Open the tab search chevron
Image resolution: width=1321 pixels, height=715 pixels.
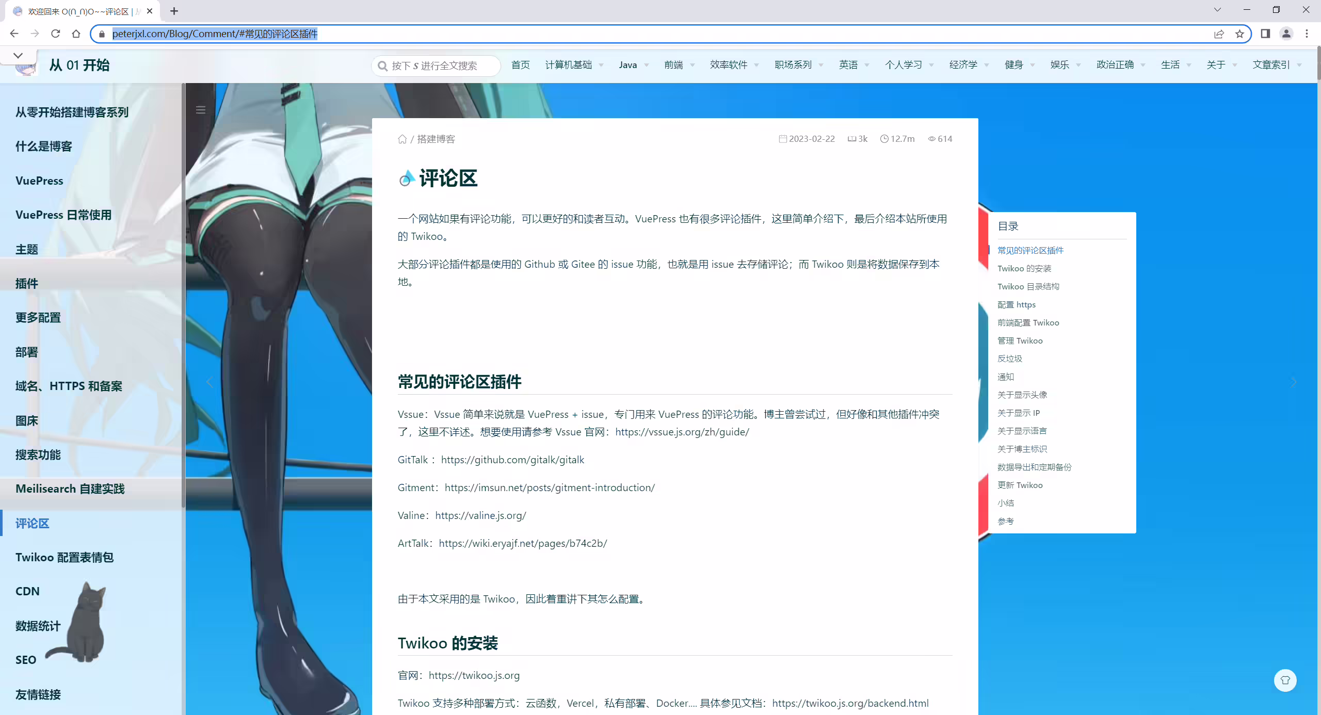[x=1217, y=10]
